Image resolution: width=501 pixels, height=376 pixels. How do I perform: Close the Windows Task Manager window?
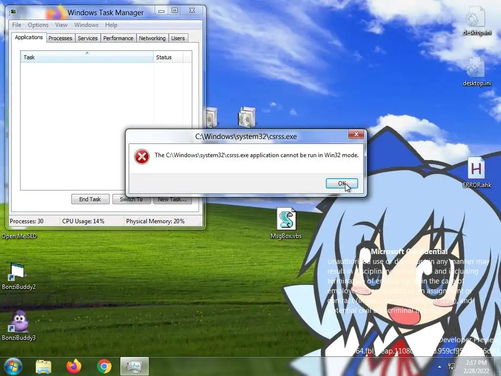(x=192, y=11)
